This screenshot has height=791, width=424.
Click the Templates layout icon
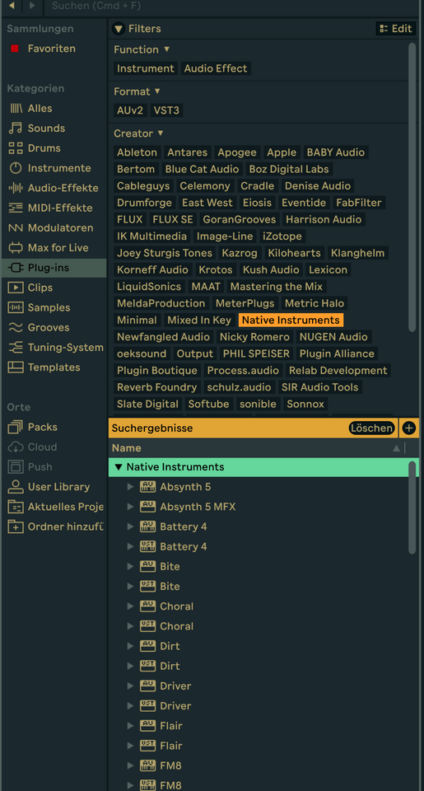[x=16, y=367]
